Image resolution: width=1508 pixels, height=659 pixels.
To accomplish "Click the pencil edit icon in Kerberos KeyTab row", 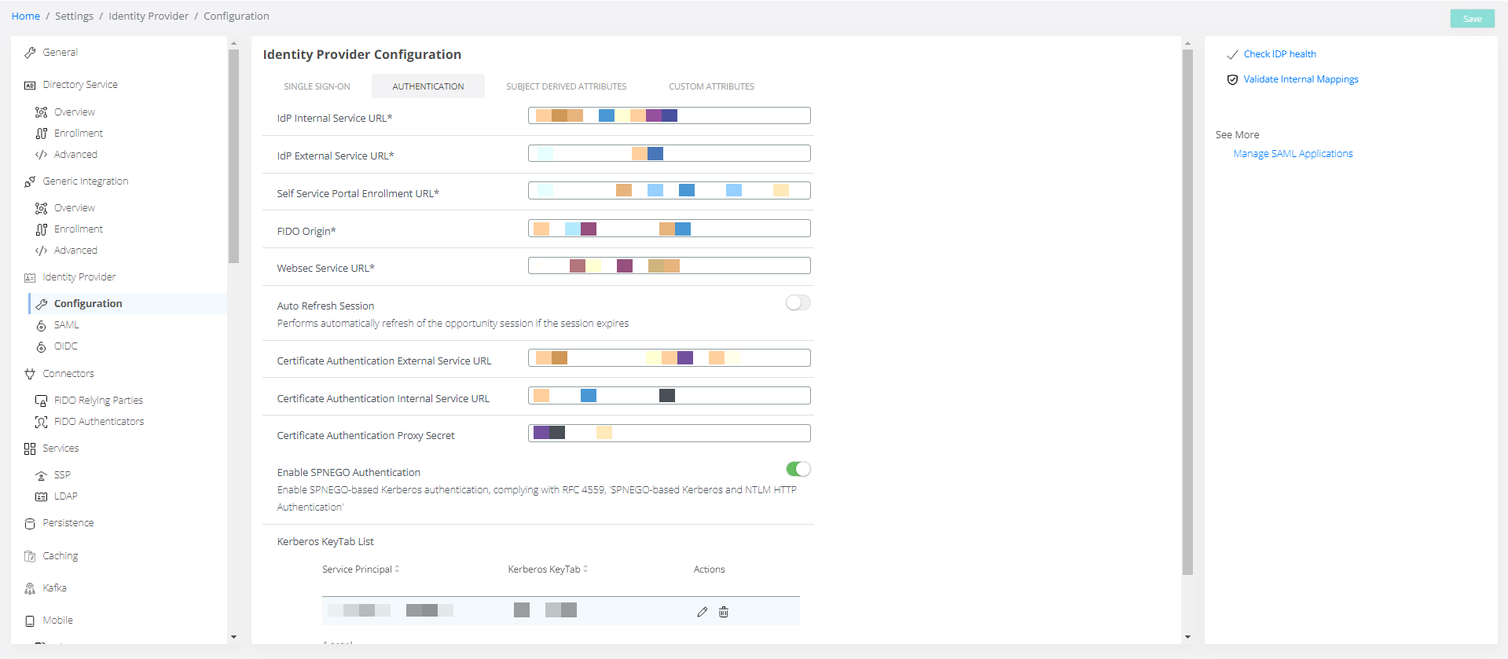I will point(702,612).
